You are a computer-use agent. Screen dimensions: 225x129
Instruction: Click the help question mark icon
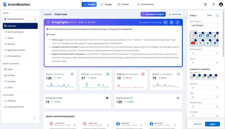click(205, 4)
